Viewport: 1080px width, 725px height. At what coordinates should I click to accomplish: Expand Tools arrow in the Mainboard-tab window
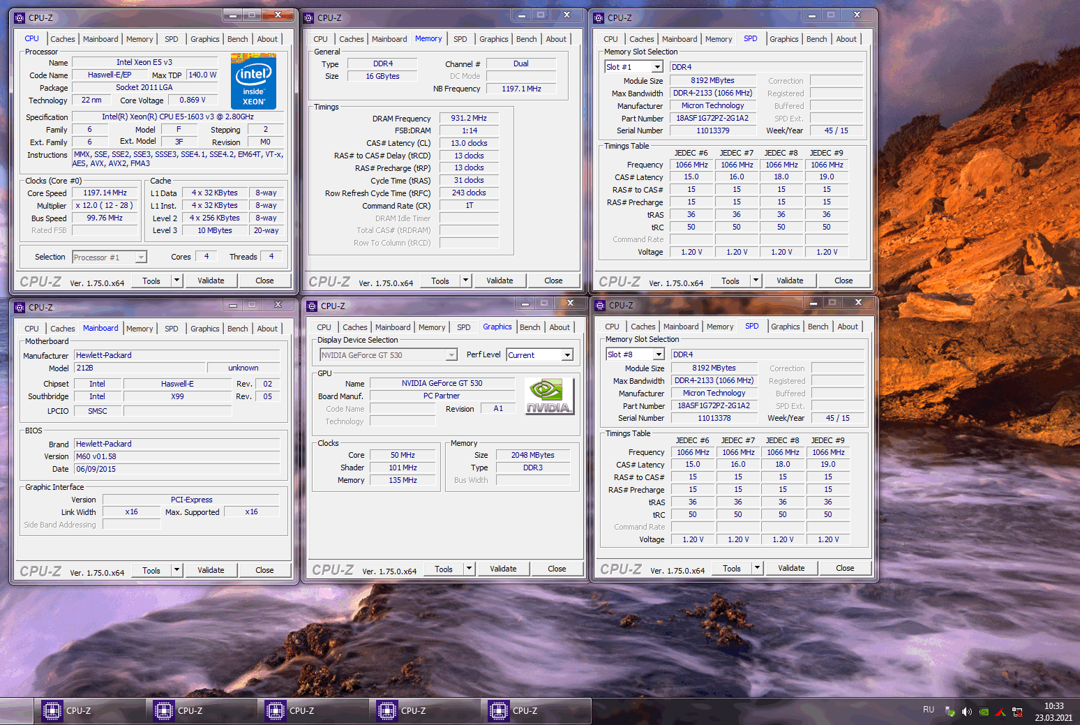(x=177, y=570)
